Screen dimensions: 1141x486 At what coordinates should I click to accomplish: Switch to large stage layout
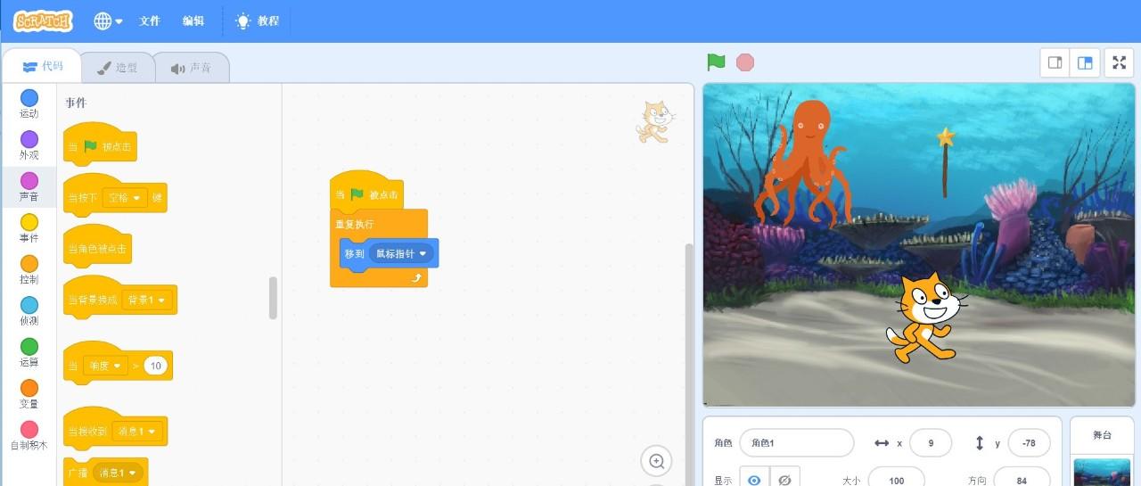pyautogui.click(x=1085, y=62)
